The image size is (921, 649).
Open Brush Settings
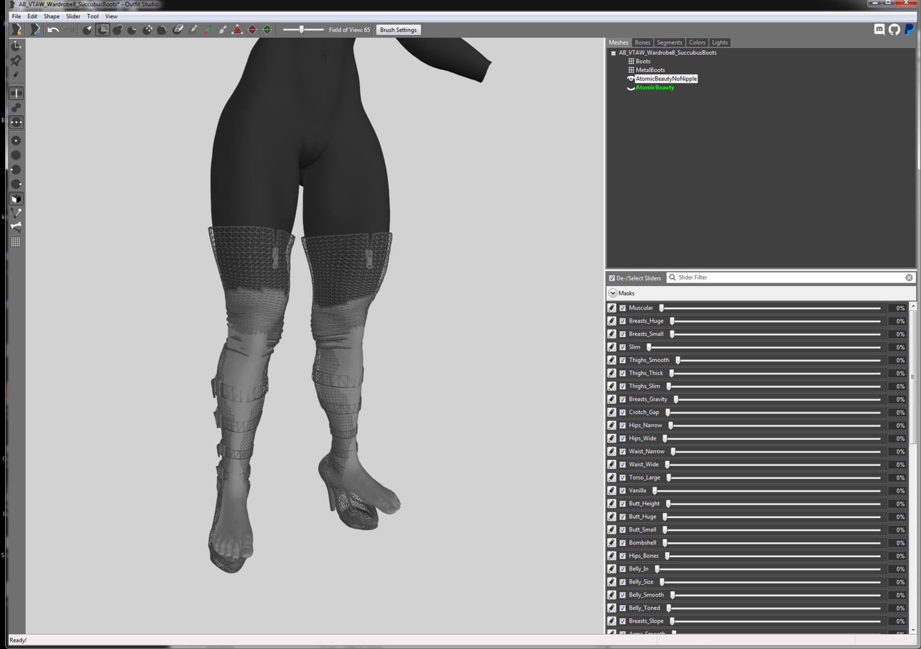(398, 29)
